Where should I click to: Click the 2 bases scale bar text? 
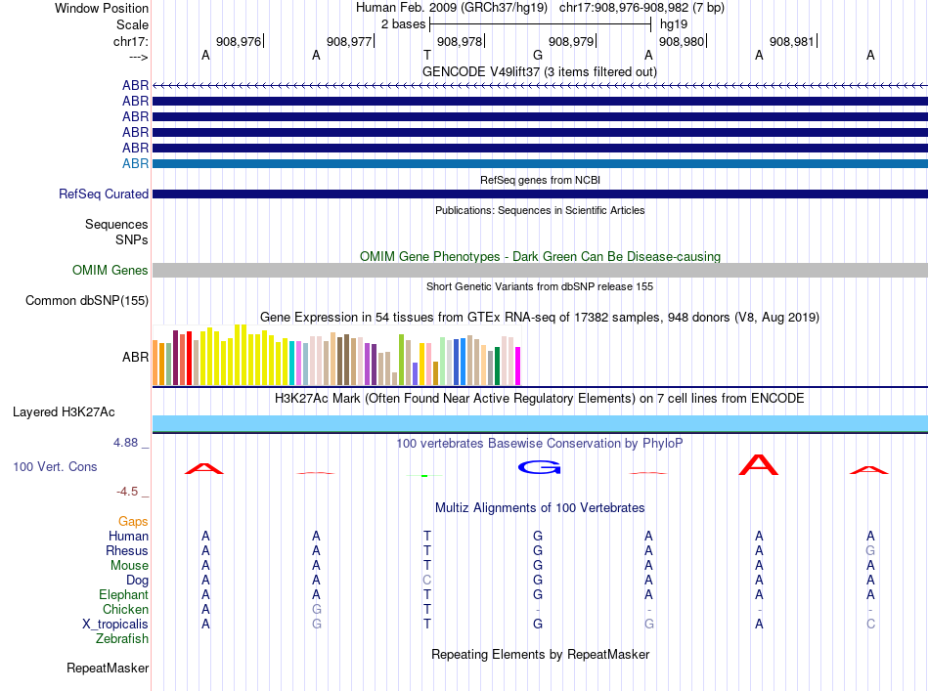point(403,24)
